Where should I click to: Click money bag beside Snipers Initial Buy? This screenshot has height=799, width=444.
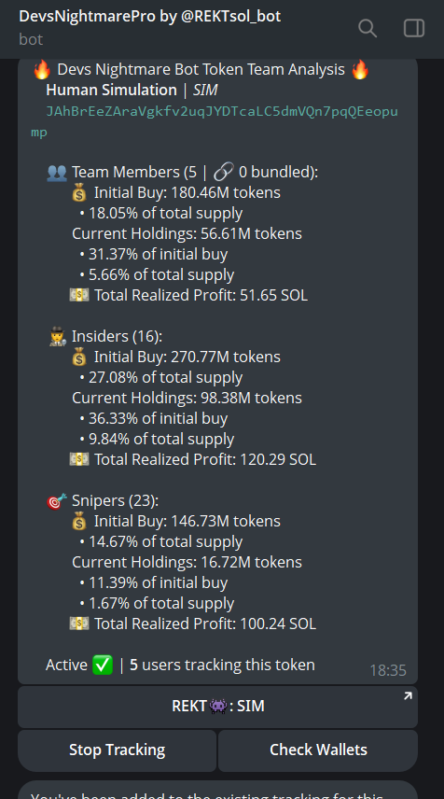79,521
